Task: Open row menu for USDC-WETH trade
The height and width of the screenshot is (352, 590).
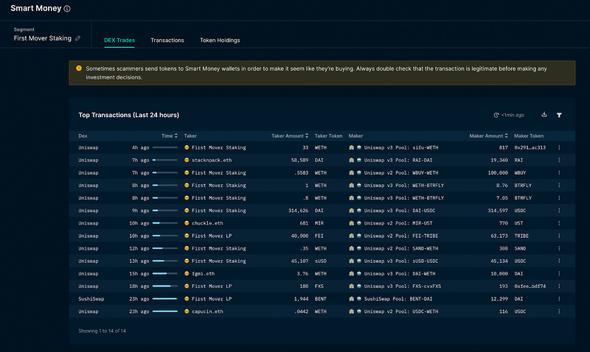Action: click(x=559, y=311)
